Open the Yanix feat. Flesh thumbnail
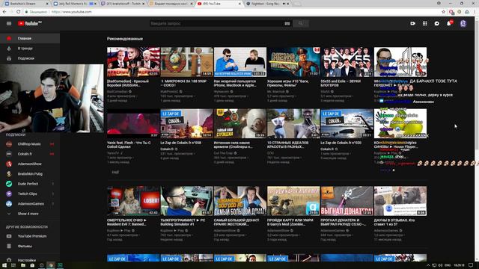Viewport: 479px width, 269px height. click(133, 123)
